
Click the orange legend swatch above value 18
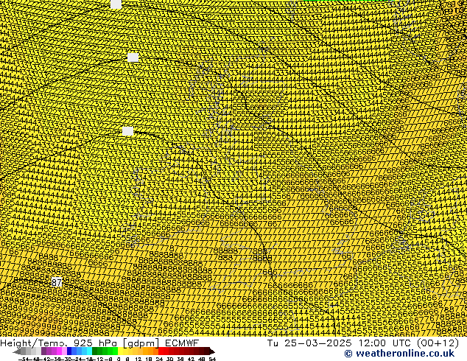coord(151,351)
